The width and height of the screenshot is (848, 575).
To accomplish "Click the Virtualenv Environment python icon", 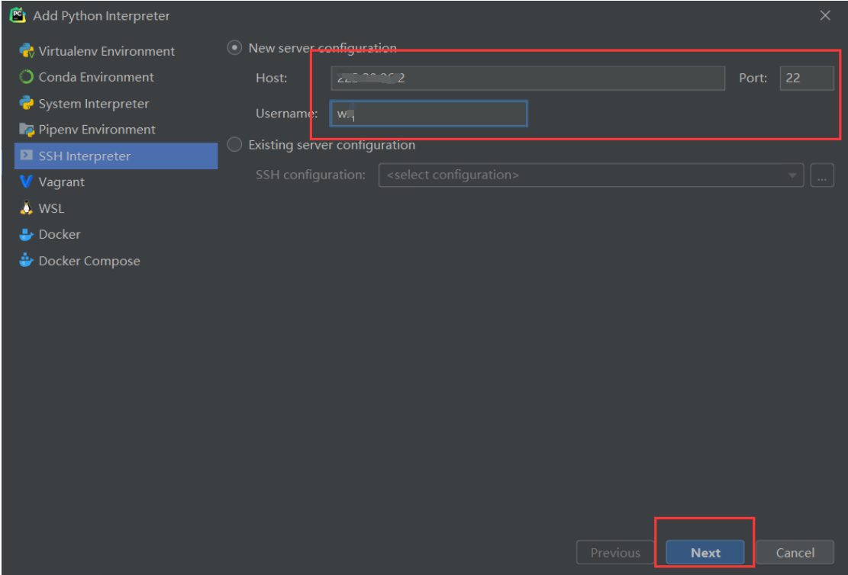I will [27, 51].
